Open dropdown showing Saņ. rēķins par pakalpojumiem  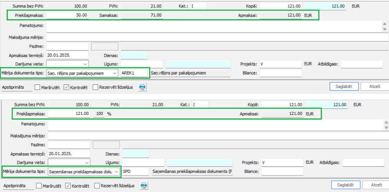pyautogui.click(x=115, y=73)
